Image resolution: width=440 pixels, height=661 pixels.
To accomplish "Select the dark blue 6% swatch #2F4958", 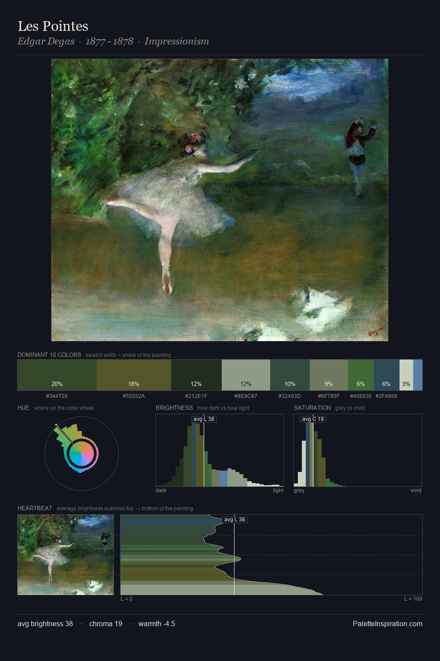I will [386, 375].
